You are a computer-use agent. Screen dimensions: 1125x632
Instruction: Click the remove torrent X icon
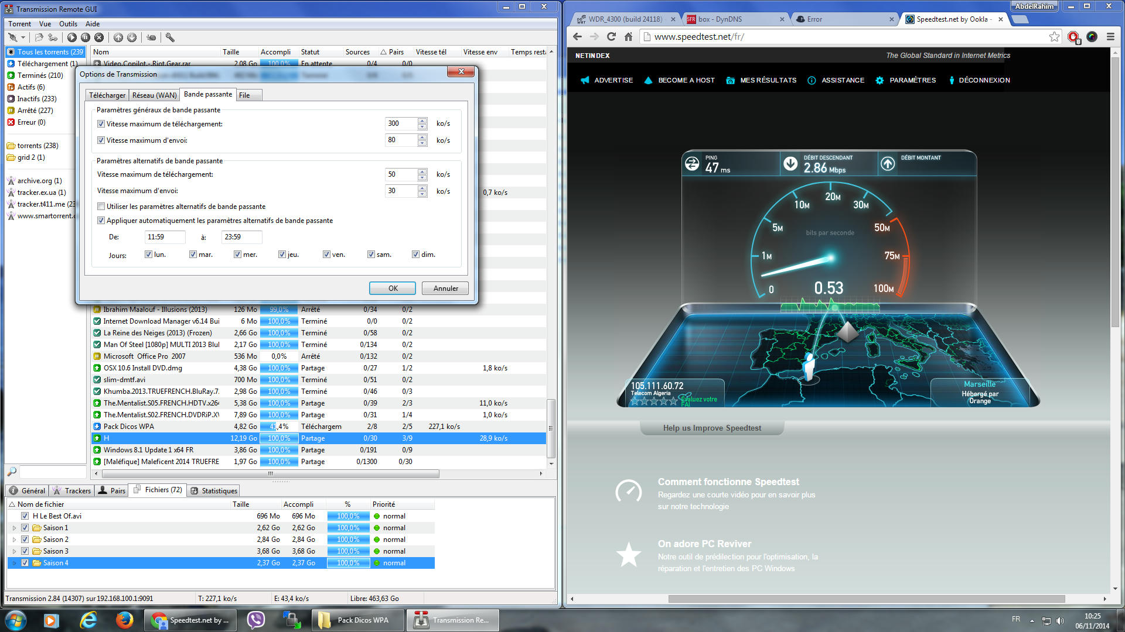pos(99,37)
